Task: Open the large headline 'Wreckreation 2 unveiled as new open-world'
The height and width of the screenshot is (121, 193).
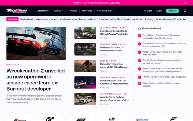Action: [36, 80]
